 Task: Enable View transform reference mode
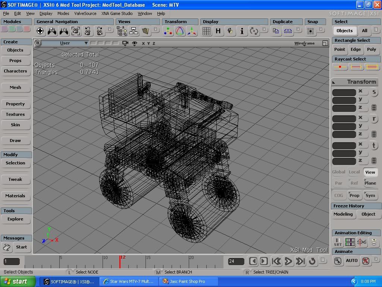tap(370, 172)
